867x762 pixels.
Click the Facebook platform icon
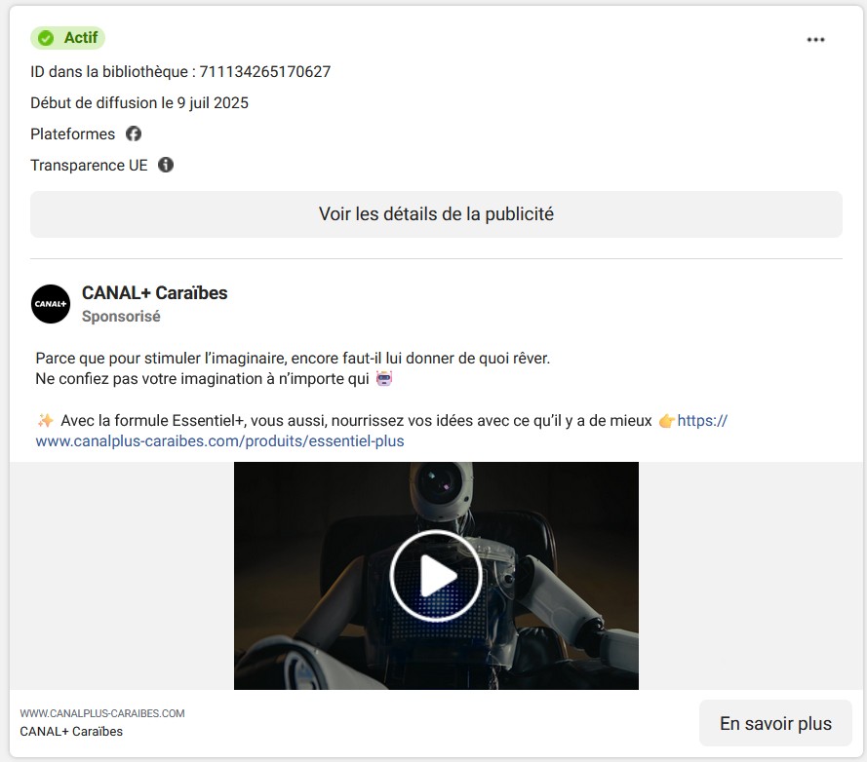coord(134,133)
